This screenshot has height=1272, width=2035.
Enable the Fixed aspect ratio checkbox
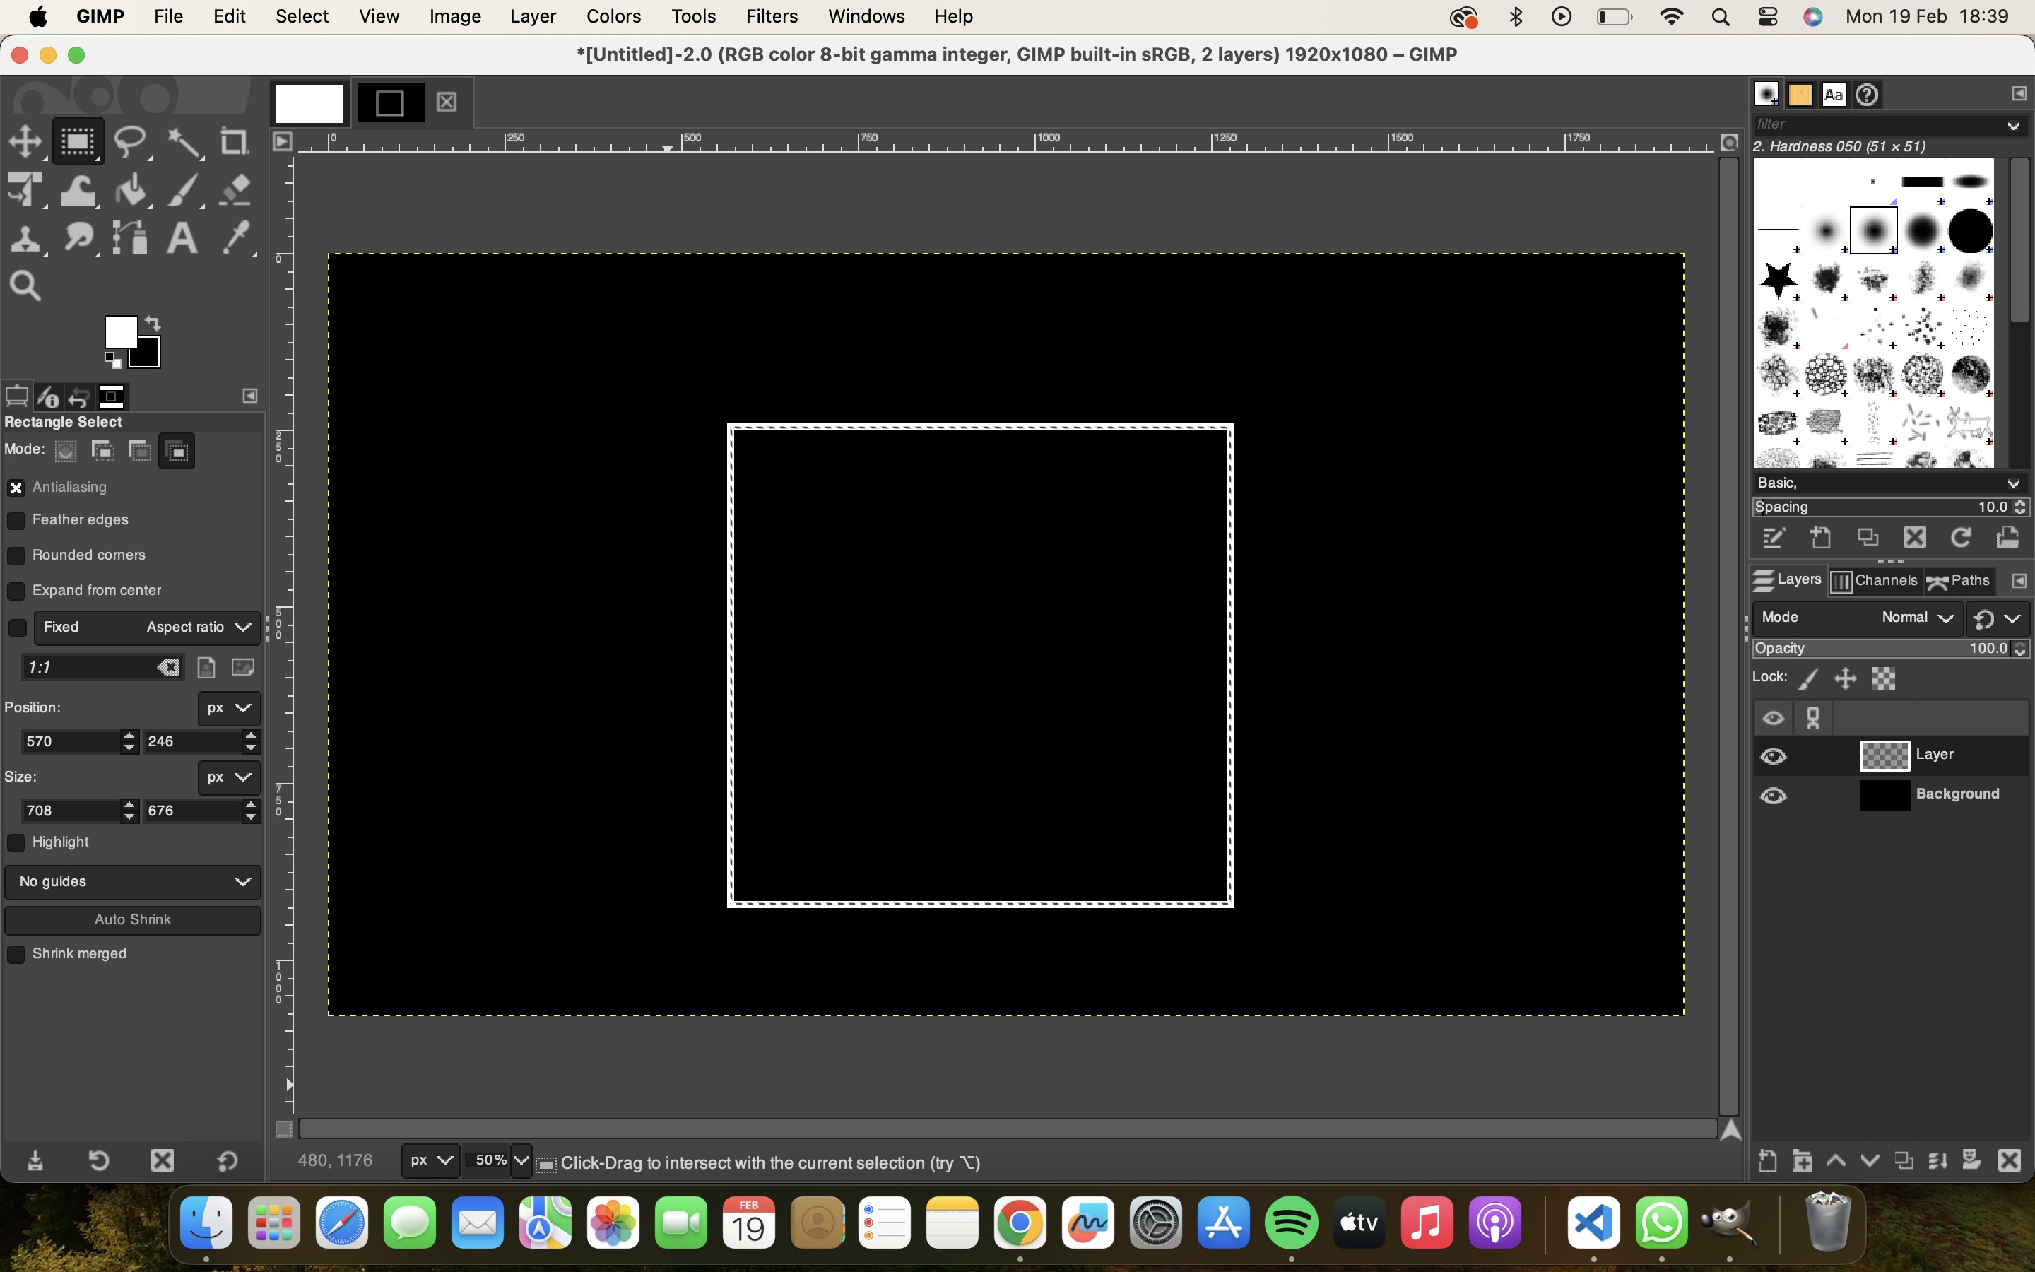coord(16,628)
